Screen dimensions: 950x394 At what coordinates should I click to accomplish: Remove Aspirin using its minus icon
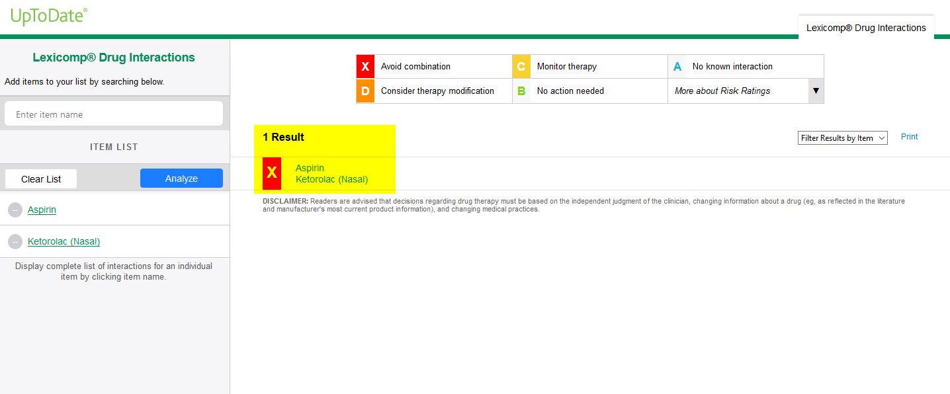15,210
